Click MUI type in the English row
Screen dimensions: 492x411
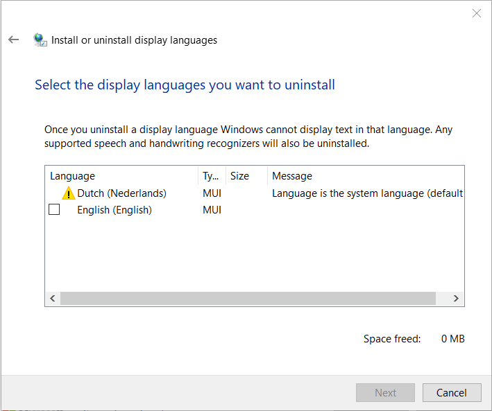(212, 210)
